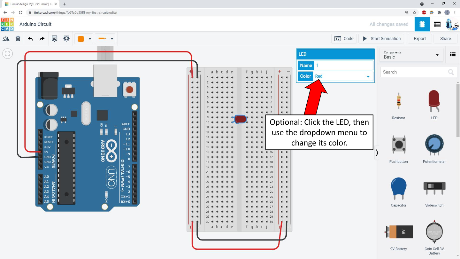Viewport: 460px width, 259px height.
Task: Click the Undo arrow icon
Action: point(30,38)
